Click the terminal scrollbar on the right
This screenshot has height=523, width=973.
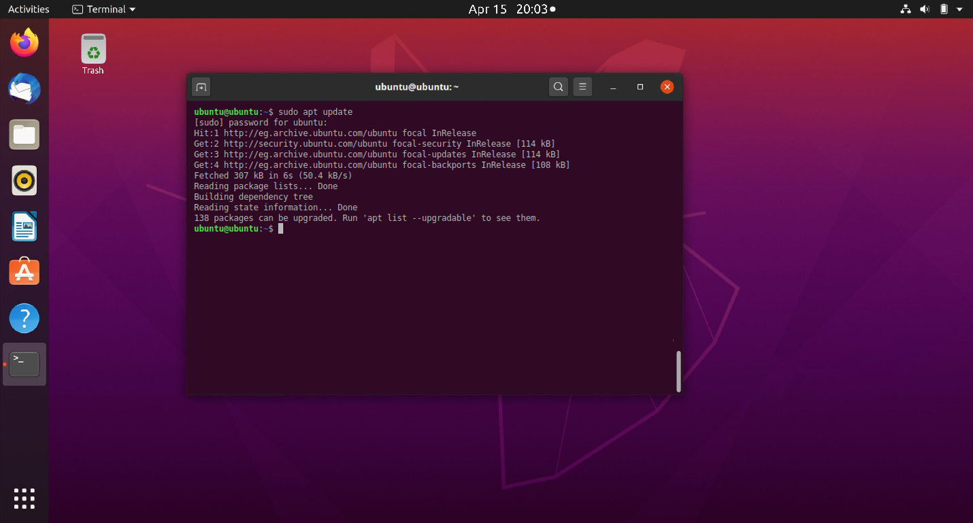click(678, 371)
